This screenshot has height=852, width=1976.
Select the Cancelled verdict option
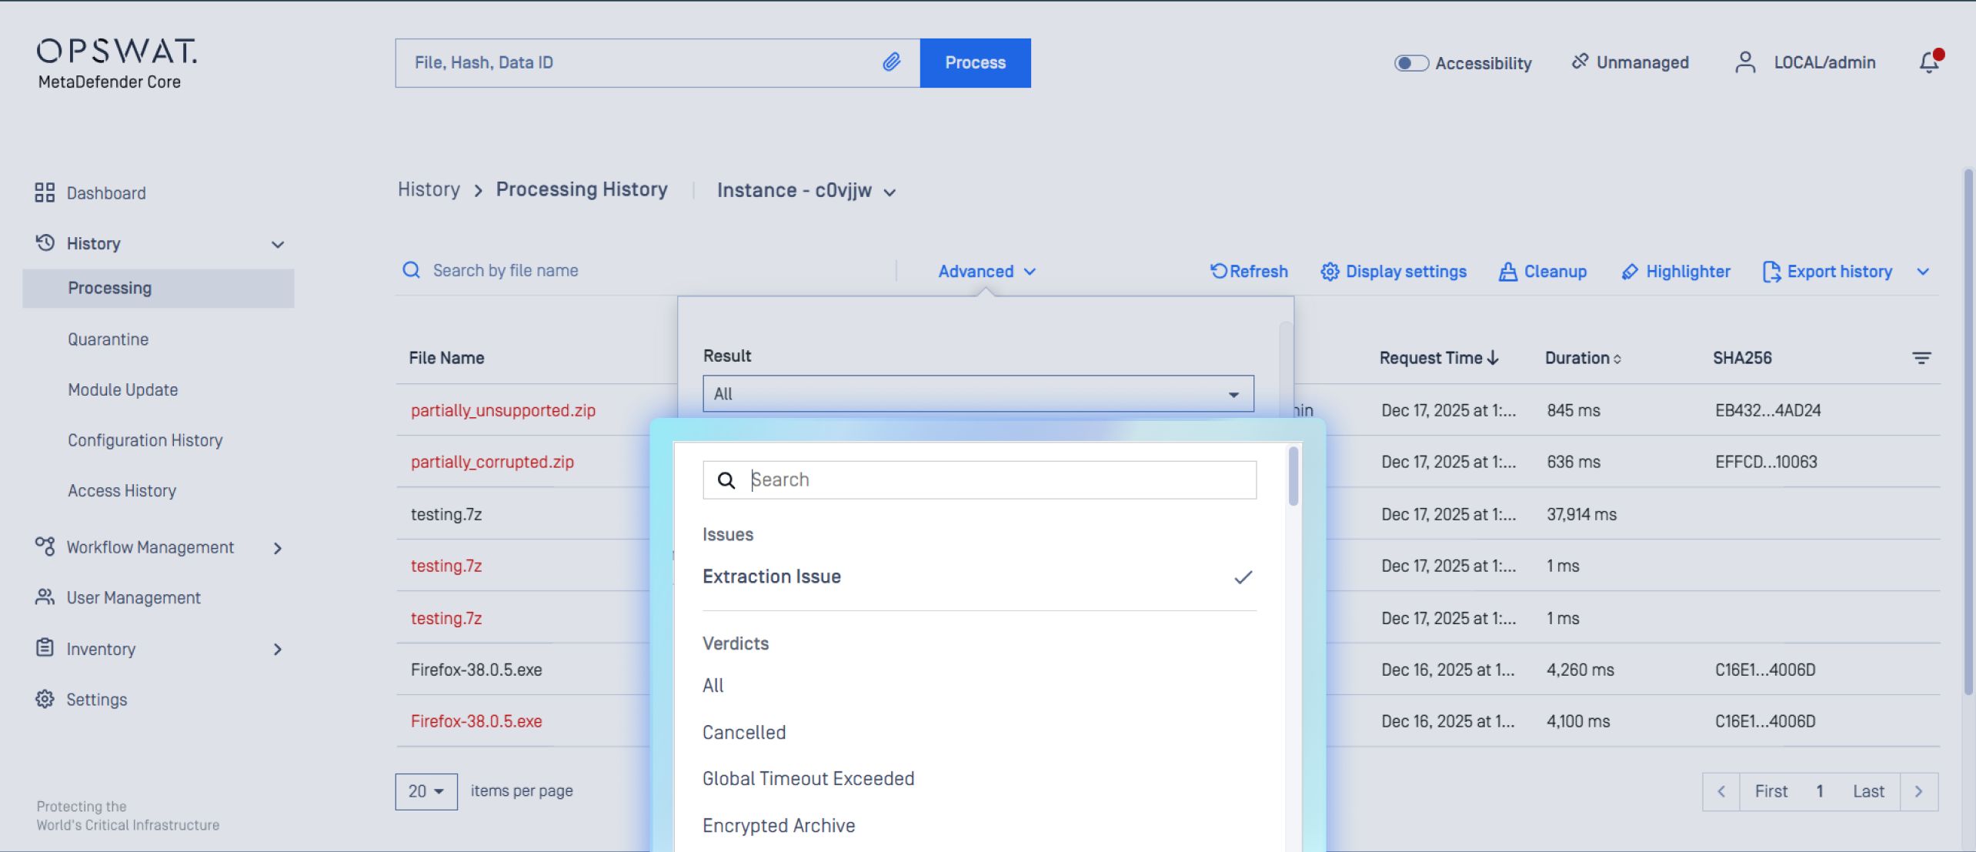[x=743, y=732]
